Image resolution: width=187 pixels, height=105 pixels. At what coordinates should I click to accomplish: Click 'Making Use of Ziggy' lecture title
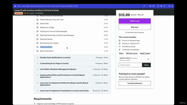47,27
